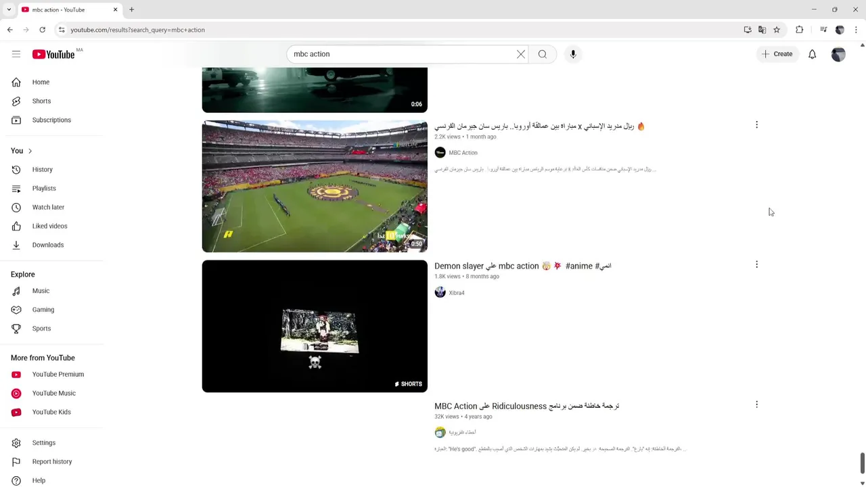Play the stadium match video thumbnail
Image resolution: width=866 pixels, height=487 pixels.
pyautogui.click(x=315, y=186)
